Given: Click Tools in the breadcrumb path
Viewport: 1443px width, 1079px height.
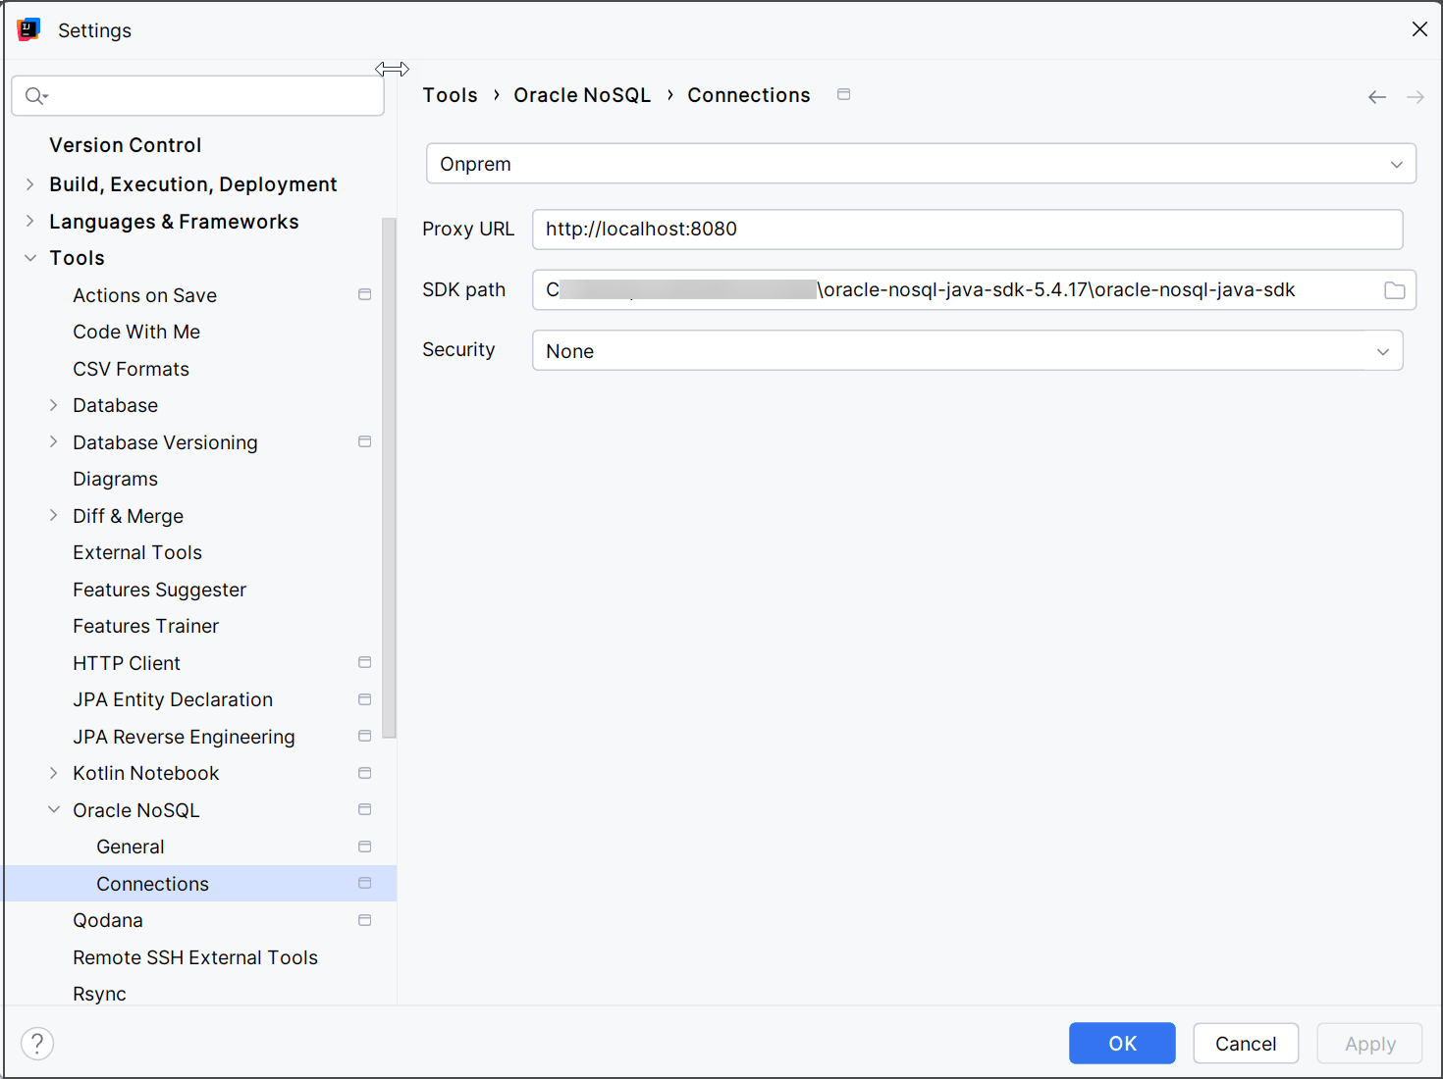Looking at the screenshot, I should [x=451, y=94].
